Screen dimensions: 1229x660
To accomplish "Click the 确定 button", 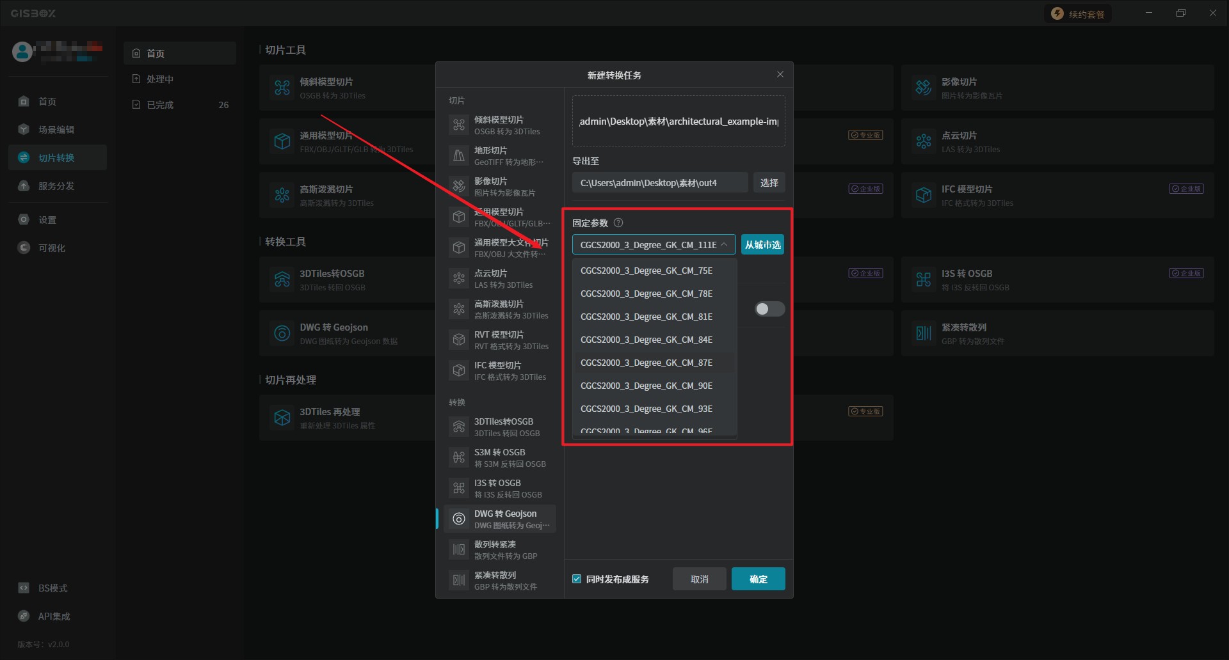I will click(758, 579).
